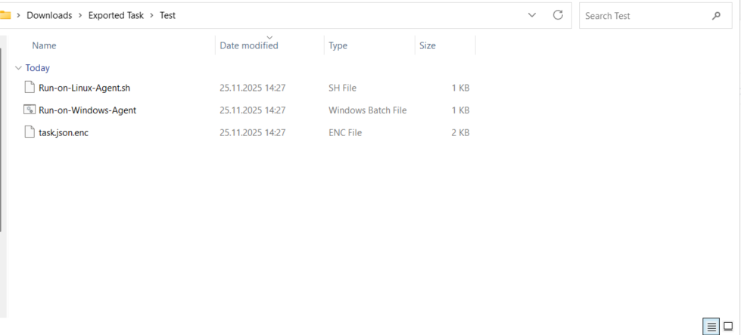Collapse the Today group
The height and width of the screenshot is (335, 741).
coord(18,68)
